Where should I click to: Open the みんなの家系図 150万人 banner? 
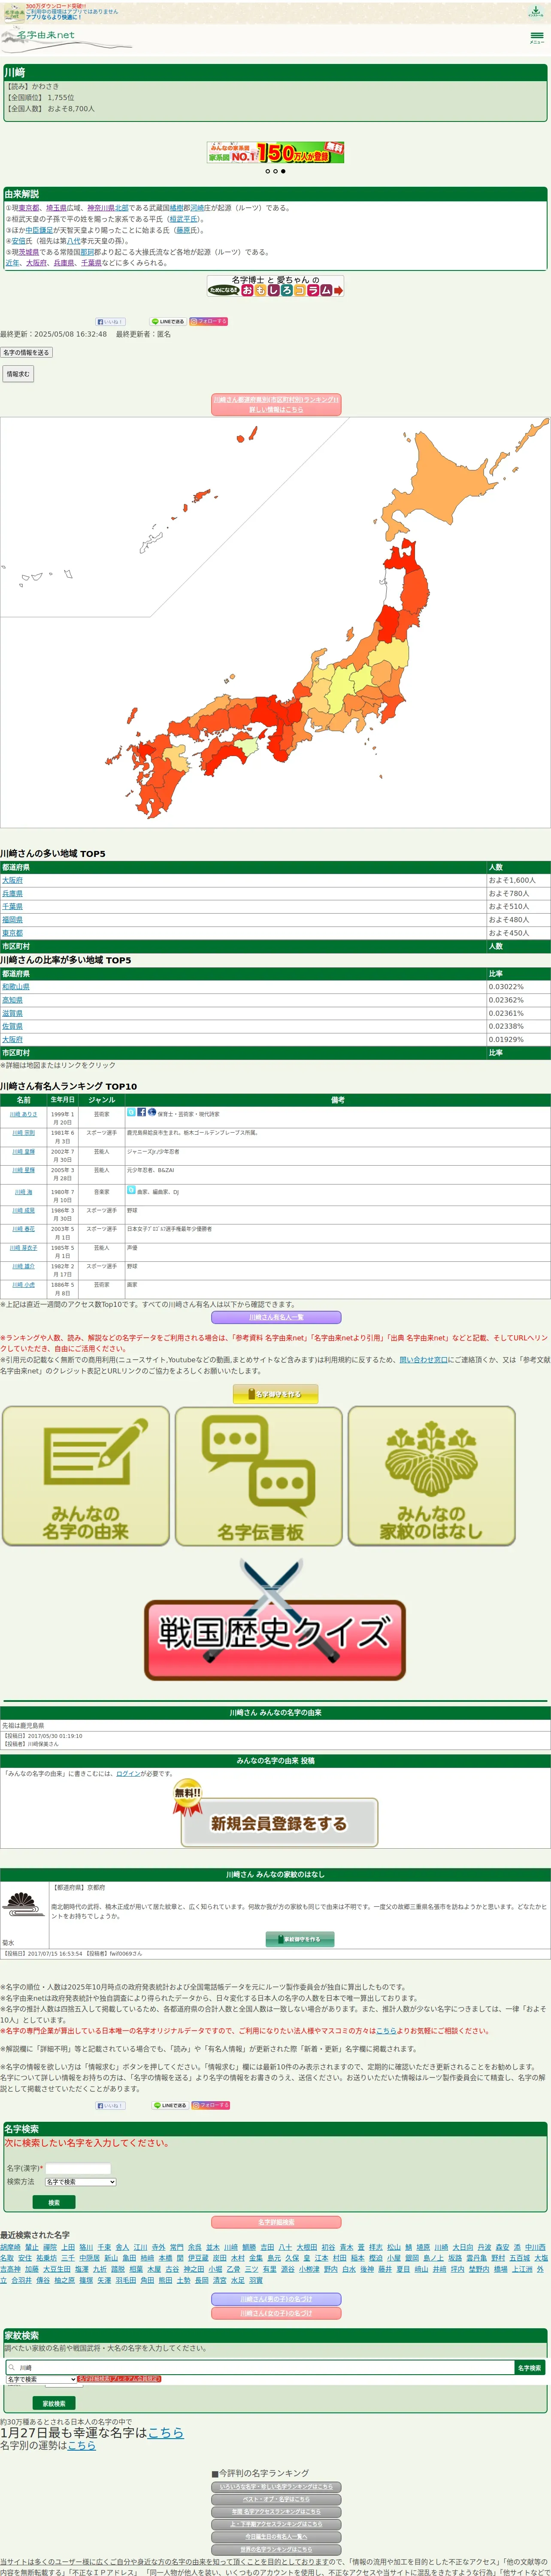click(x=275, y=152)
